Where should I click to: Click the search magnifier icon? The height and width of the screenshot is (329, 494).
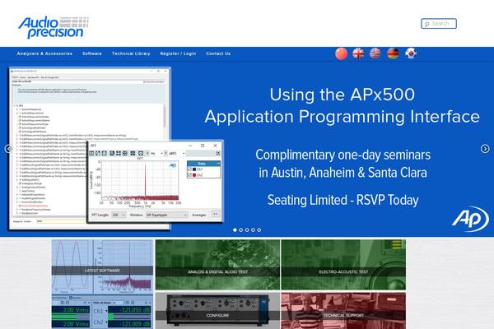(x=426, y=24)
